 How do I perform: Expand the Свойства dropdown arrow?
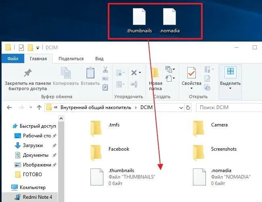(x=191, y=88)
